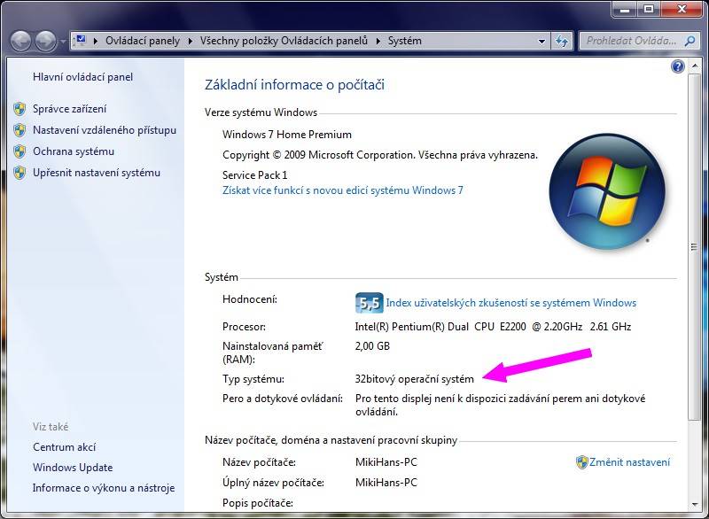Maximize the System window
The height and width of the screenshot is (519, 709).
(x=649, y=9)
